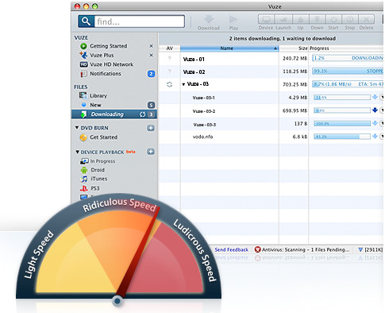Screen dimensions: 385x313
Task: Collapse the Vuze - 03 torrent
Action: click(183, 84)
